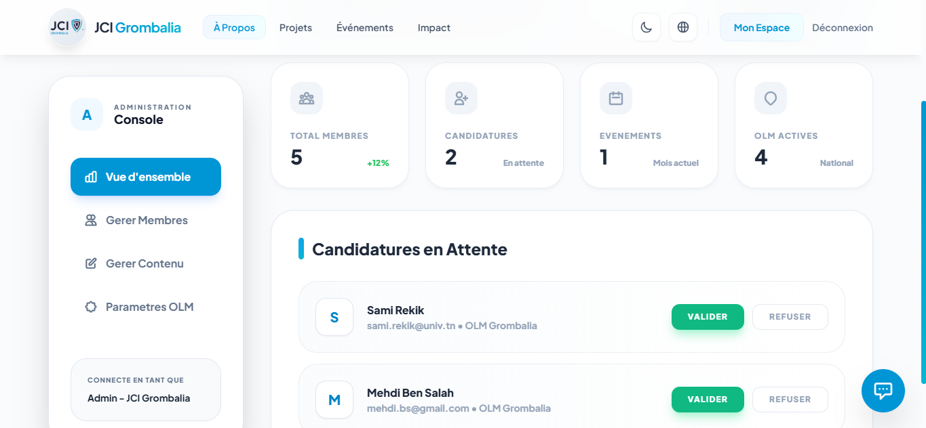
Task: Click the Mois actuel label
Action: tap(676, 163)
